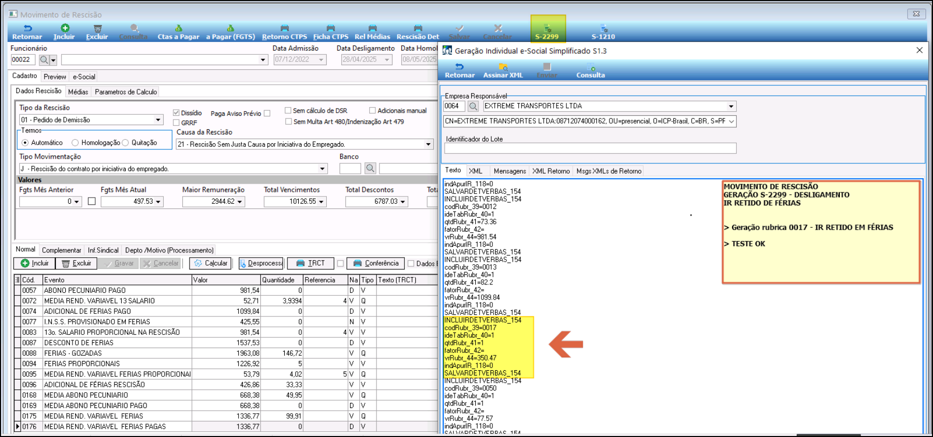This screenshot has width=933, height=437.
Task: Switch to e-Social tab
Action: pos(84,77)
